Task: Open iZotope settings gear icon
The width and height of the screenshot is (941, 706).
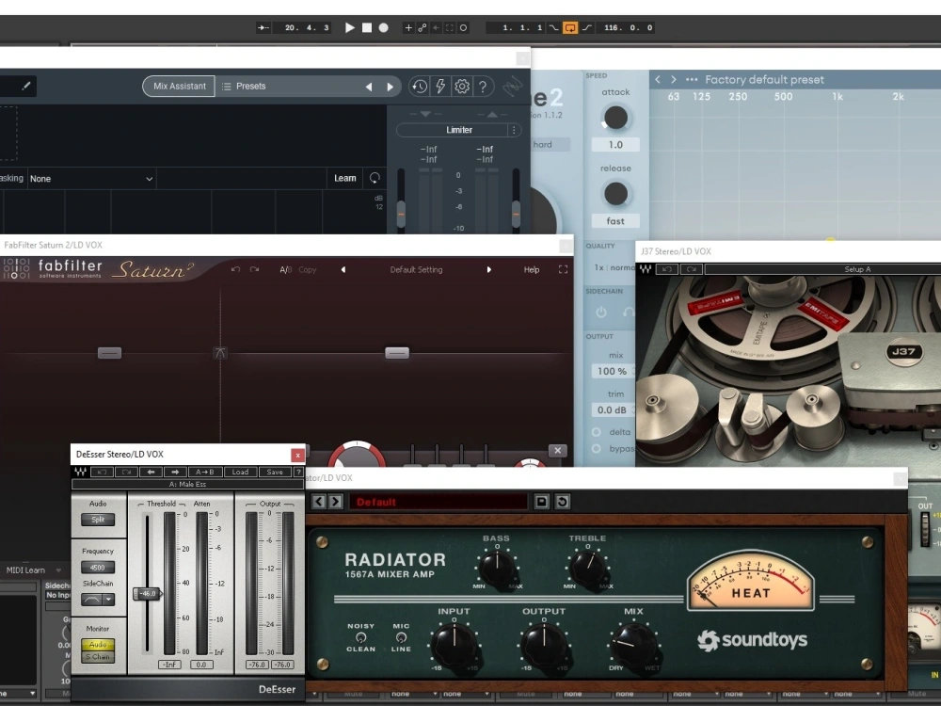Action: point(461,87)
